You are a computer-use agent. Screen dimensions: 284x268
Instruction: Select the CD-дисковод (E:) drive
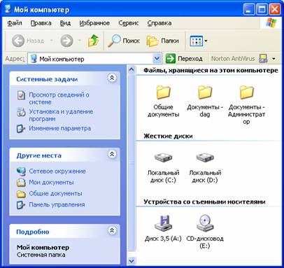pyautogui.click(x=205, y=232)
